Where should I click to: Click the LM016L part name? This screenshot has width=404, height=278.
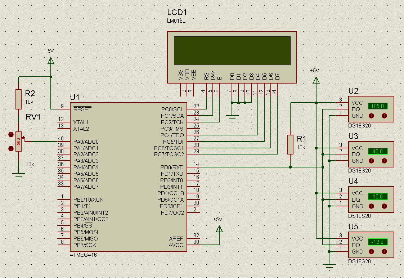[x=176, y=21]
